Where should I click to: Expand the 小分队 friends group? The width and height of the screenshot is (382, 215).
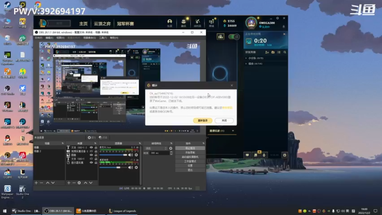click(x=255, y=58)
